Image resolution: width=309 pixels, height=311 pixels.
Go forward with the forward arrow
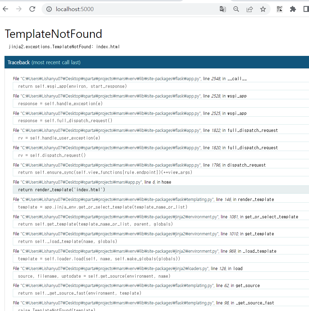pyautogui.click(x=19, y=9)
